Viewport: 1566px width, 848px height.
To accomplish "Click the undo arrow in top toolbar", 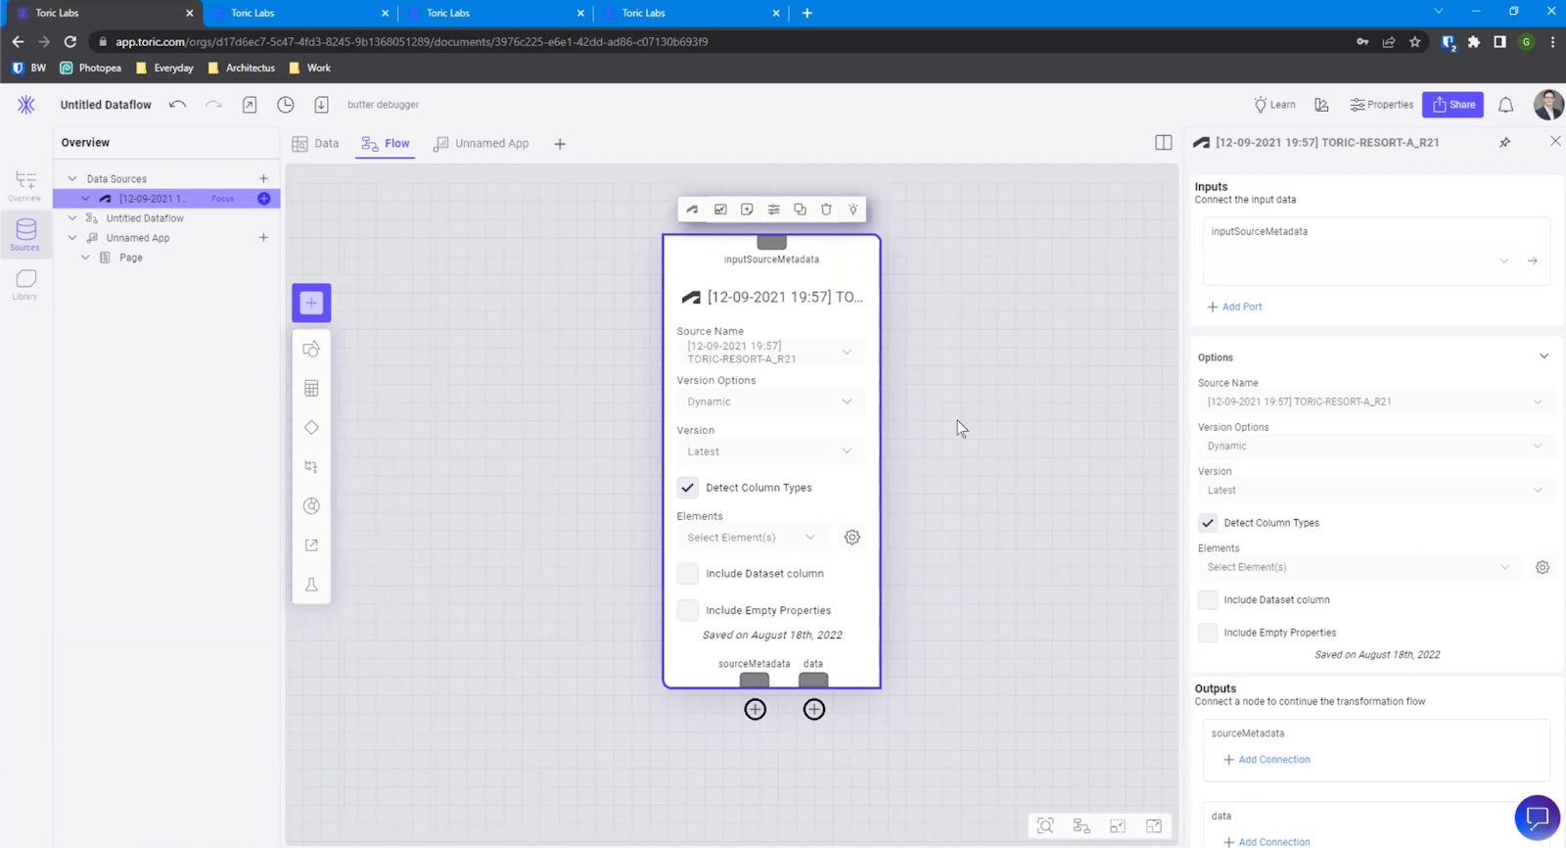I will click(177, 105).
